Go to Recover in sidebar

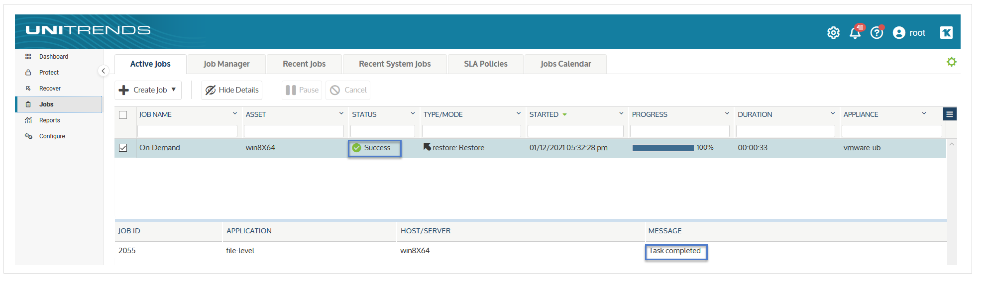point(50,89)
